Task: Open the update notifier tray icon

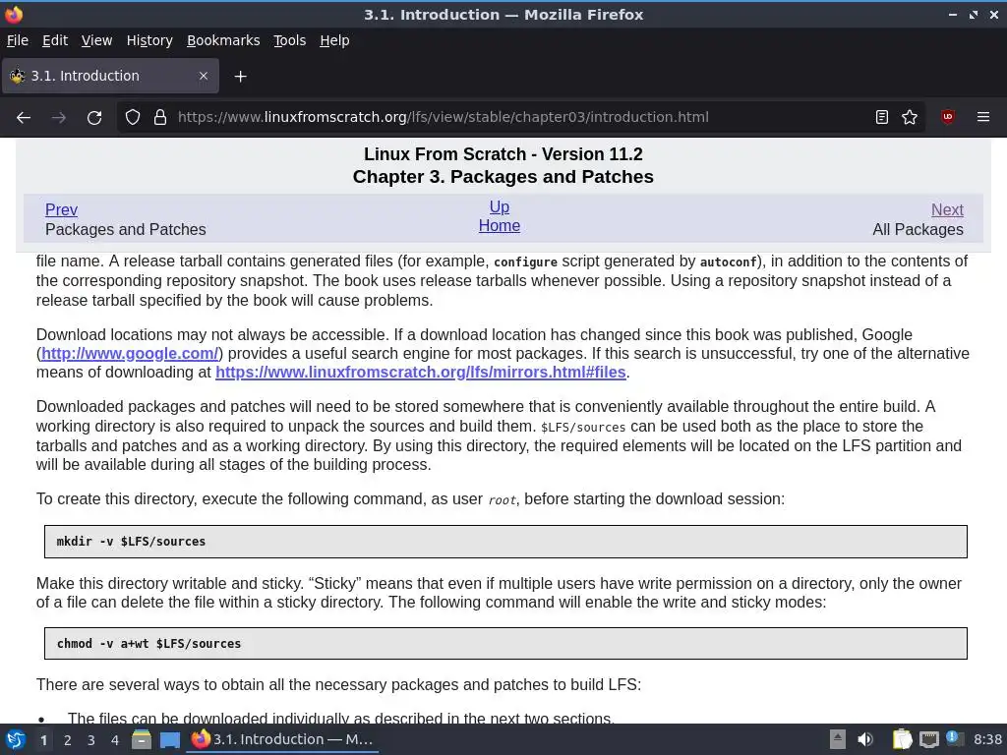Action: coord(954,738)
